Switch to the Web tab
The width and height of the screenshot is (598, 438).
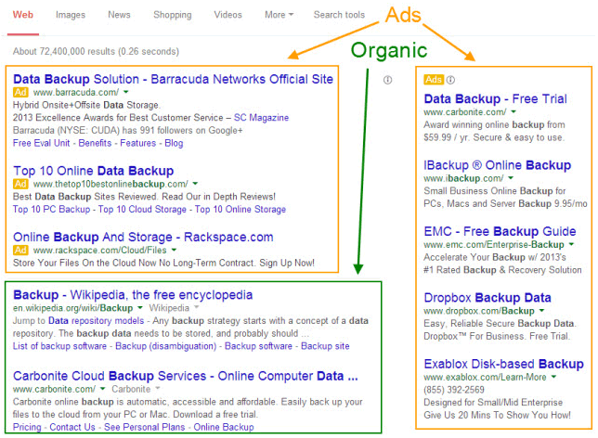pos(23,15)
